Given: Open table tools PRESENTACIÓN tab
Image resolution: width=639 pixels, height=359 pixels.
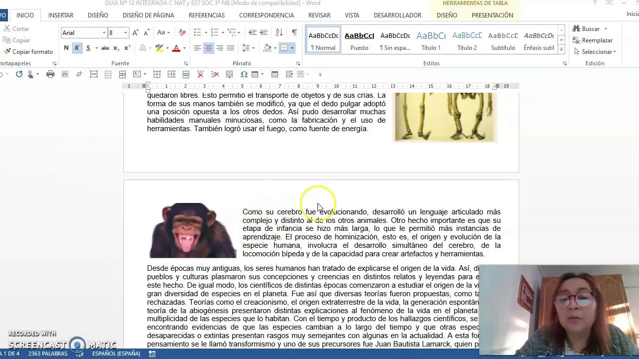Looking at the screenshot, I should [492, 15].
